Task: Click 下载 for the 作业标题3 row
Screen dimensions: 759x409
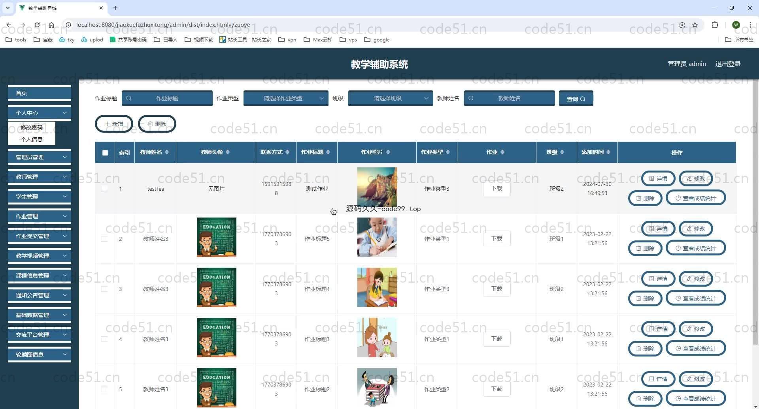Action: pyautogui.click(x=497, y=339)
